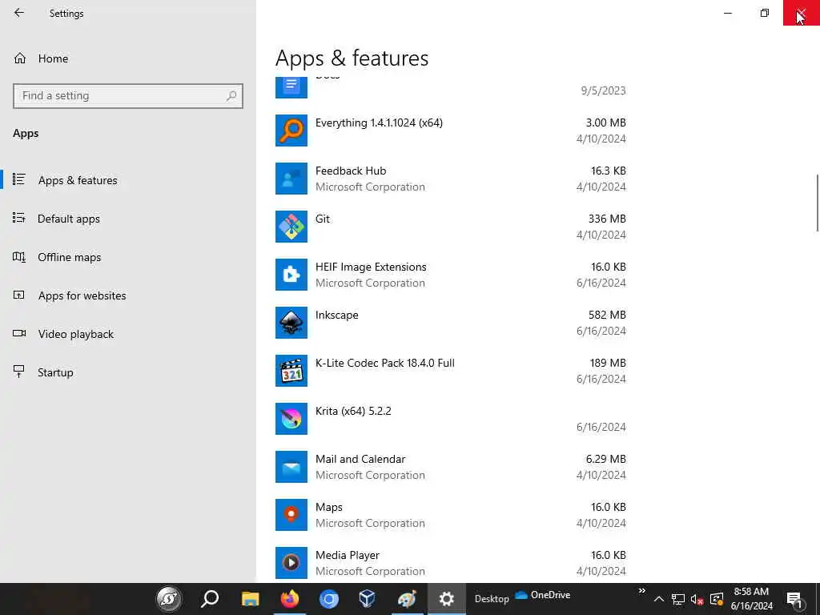The image size is (820, 615).
Task: Click the 582 MB size of Inkscape
Action: tap(607, 315)
